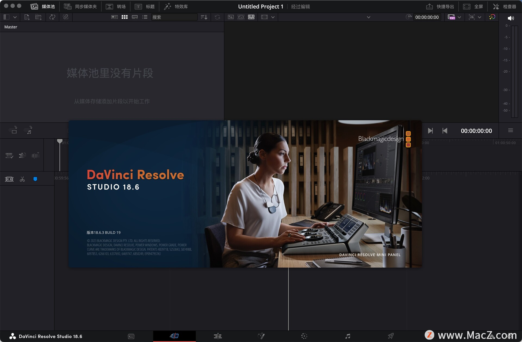Open the timeline name dropdown above viewer

point(368,17)
